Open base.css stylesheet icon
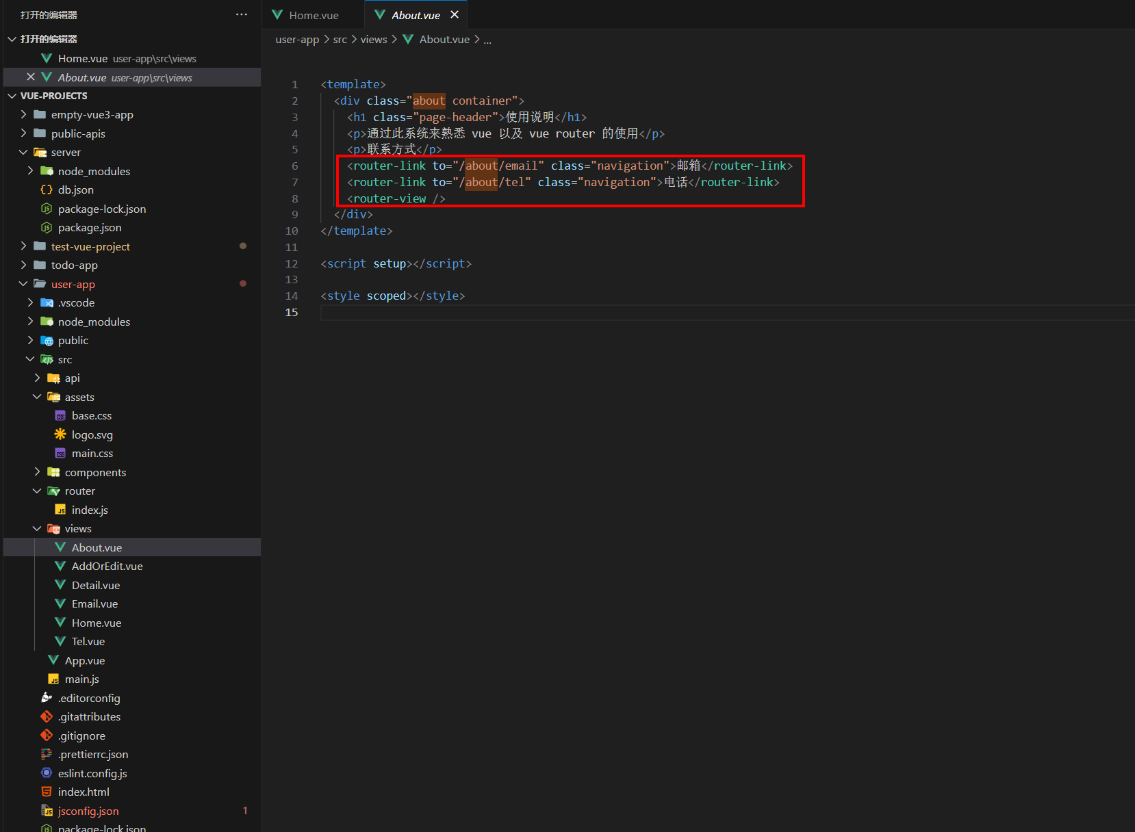Image resolution: width=1135 pixels, height=832 pixels. [60, 415]
